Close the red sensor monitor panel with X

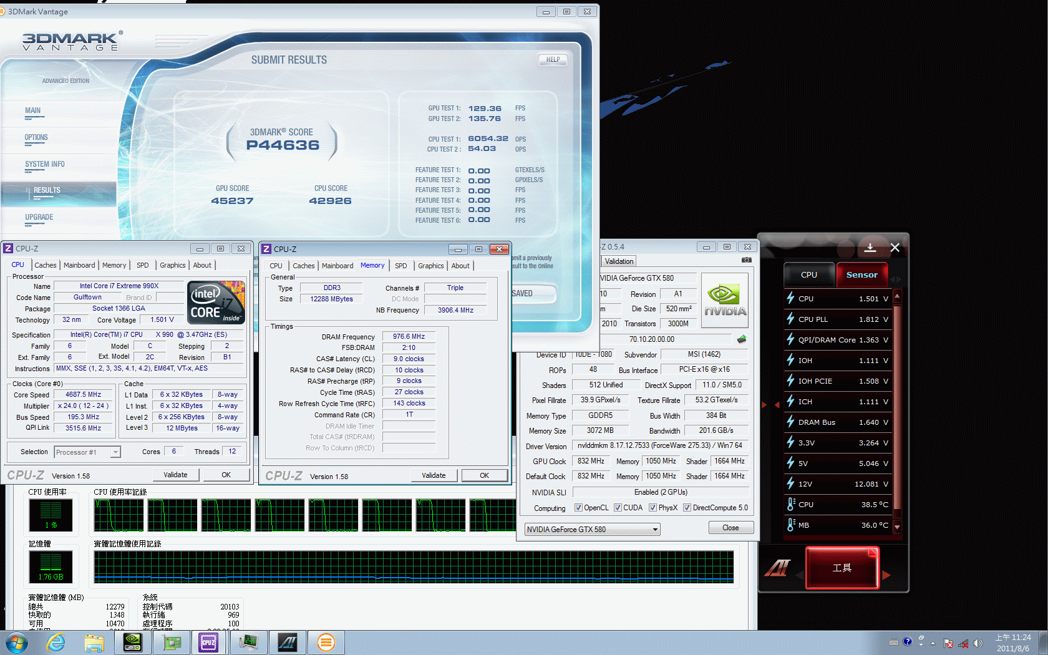(x=895, y=248)
